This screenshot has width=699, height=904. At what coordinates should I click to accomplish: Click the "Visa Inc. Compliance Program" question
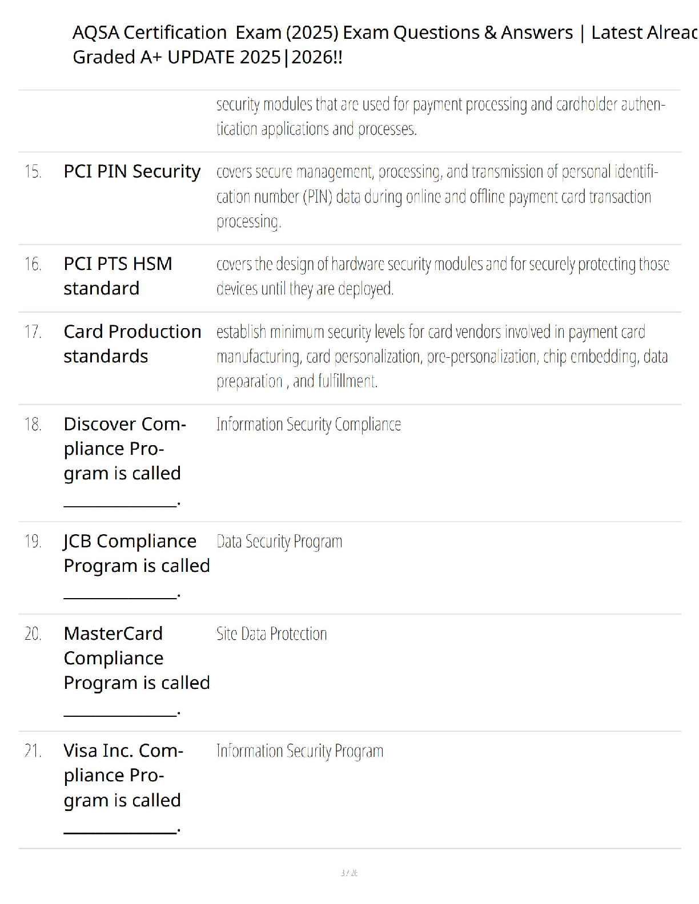coord(123,775)
